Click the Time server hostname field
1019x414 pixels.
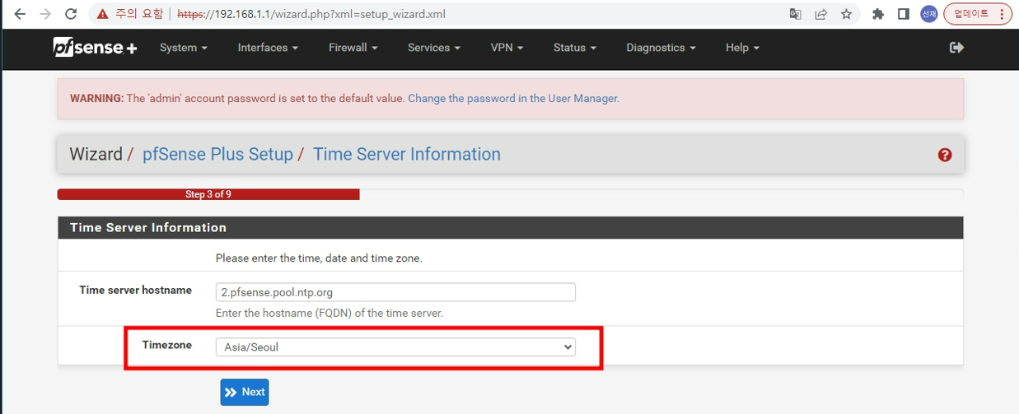point(395,292)
